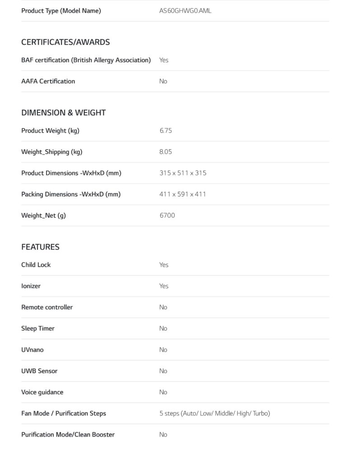Click the packing dimensions value 411 x 591 x 411
Image resolution: width=350 pixels, height=463 pixels.
[x=182, y=194]
